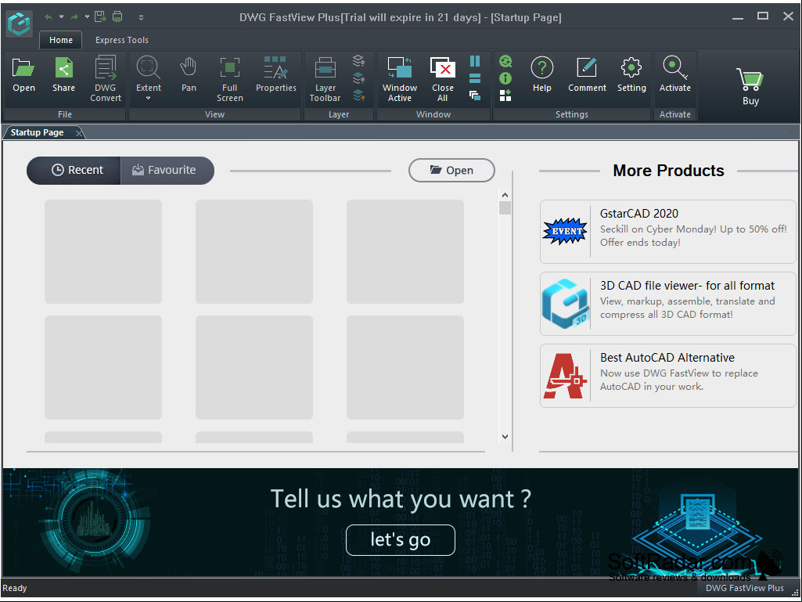Screen dimensions: 802x602
Task: Open the 3D CAD file viewer card
Action: tap(668, 304)
